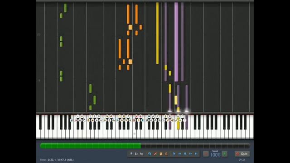Open the hand selection icon
Image resolution: width=290 pixels, height=163 pixels.
161,154
